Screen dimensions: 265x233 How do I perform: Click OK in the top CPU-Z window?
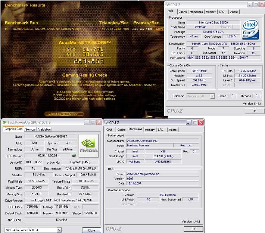255,111
